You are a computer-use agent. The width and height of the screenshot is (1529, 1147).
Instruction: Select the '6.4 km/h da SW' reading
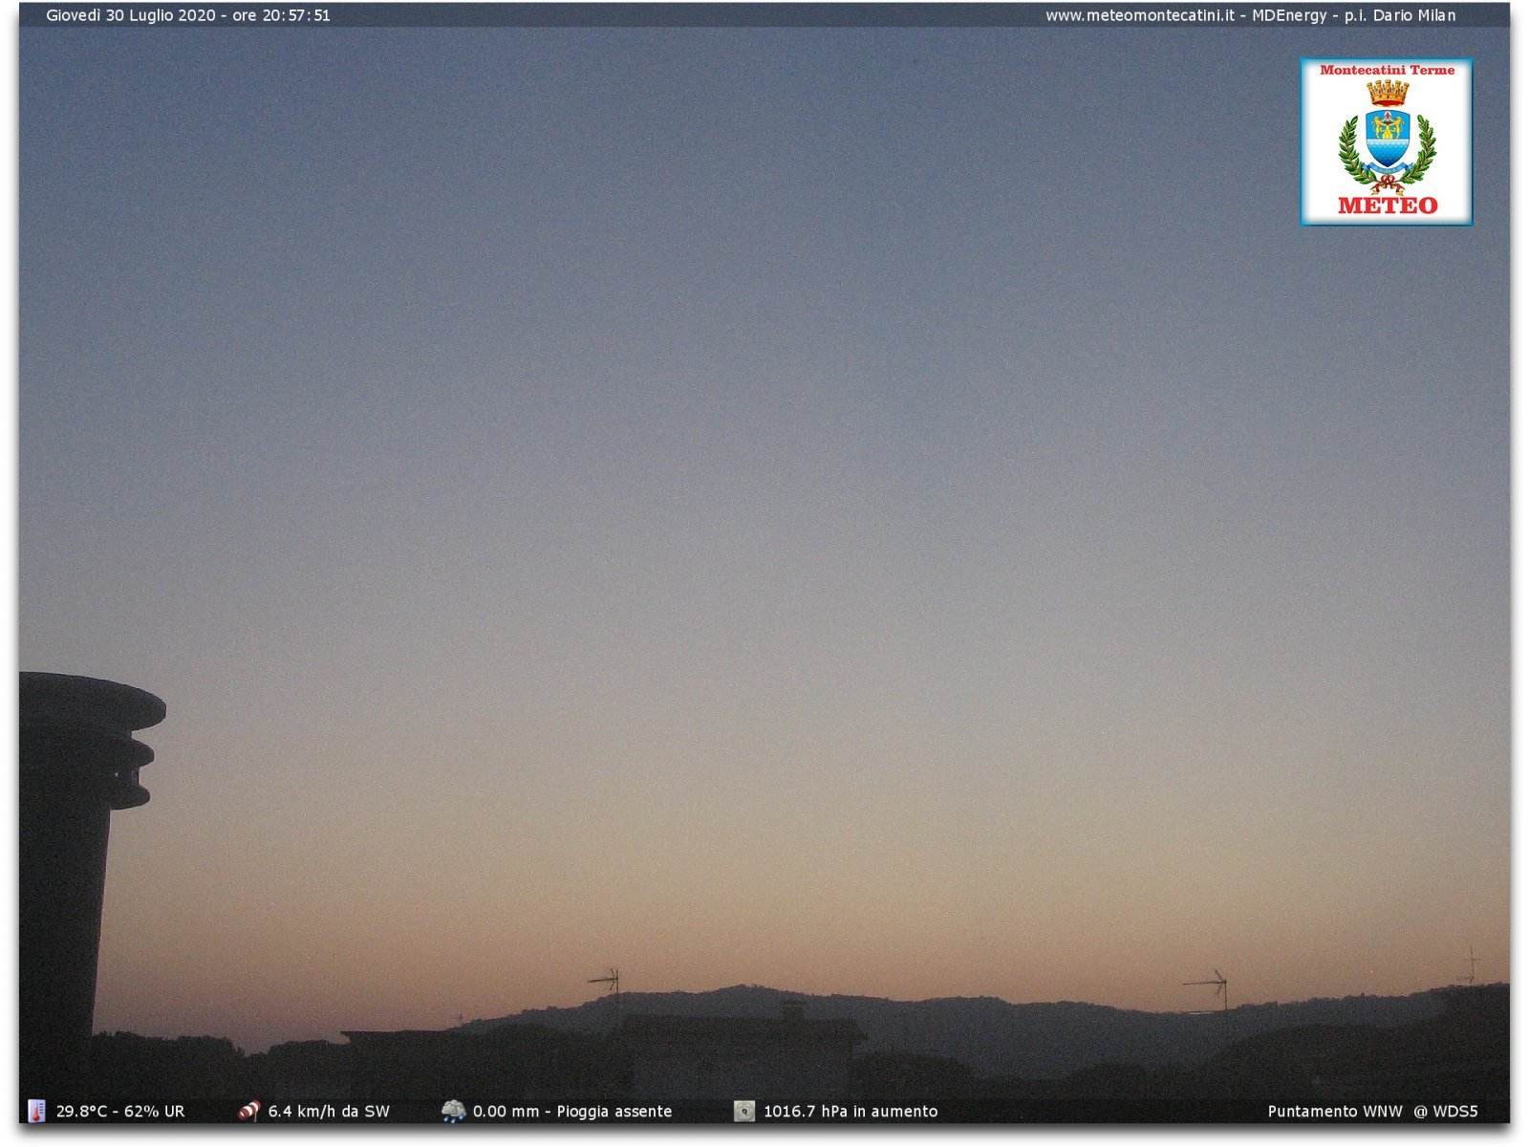click(329, 1111)
